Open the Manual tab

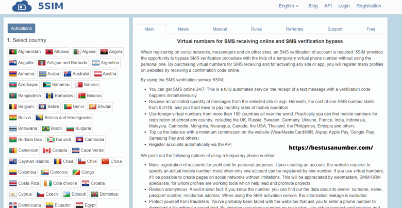(x=220, y=29)
